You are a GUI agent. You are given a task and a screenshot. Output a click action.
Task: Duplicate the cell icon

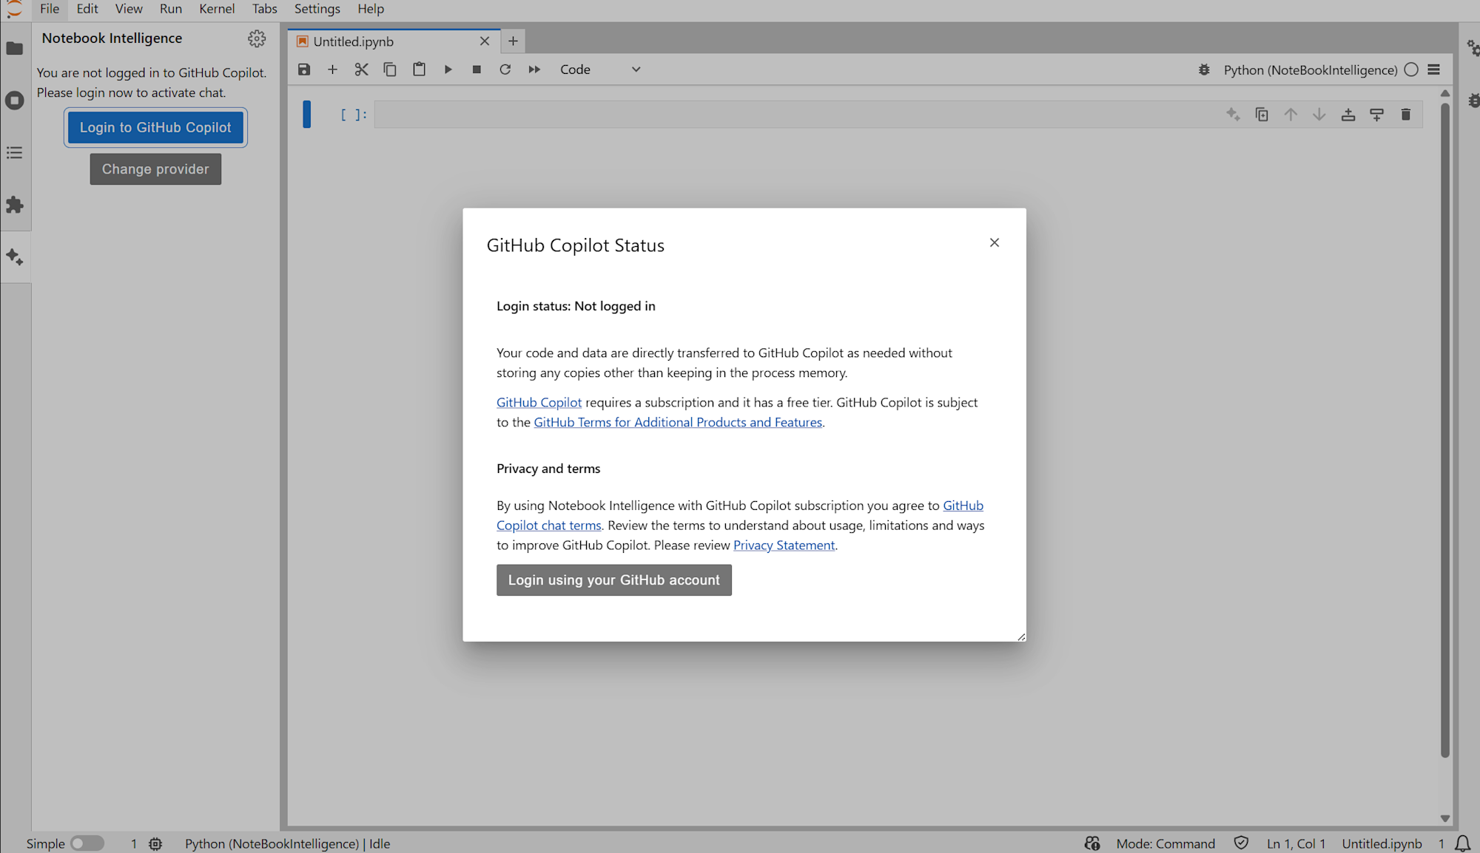pyautogui.click(x=1262, y=115)
